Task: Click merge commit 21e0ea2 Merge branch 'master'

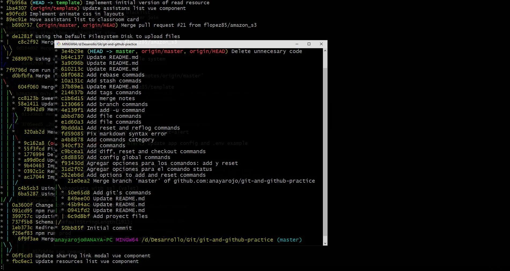Action: click(191, 181)
